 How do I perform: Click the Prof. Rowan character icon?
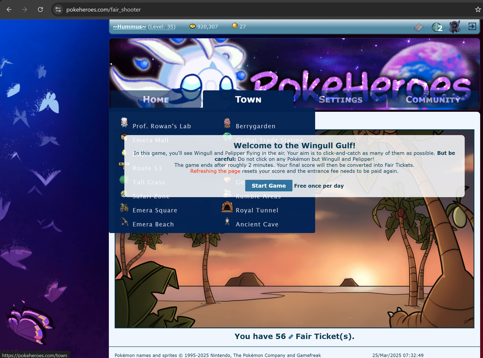tap(124, 123)
